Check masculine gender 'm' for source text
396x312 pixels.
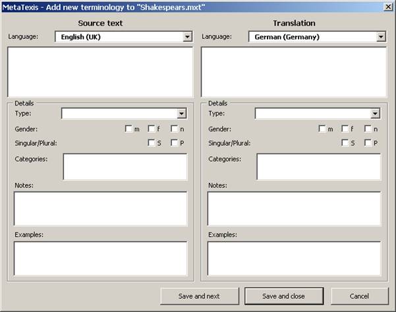(128, 129)
